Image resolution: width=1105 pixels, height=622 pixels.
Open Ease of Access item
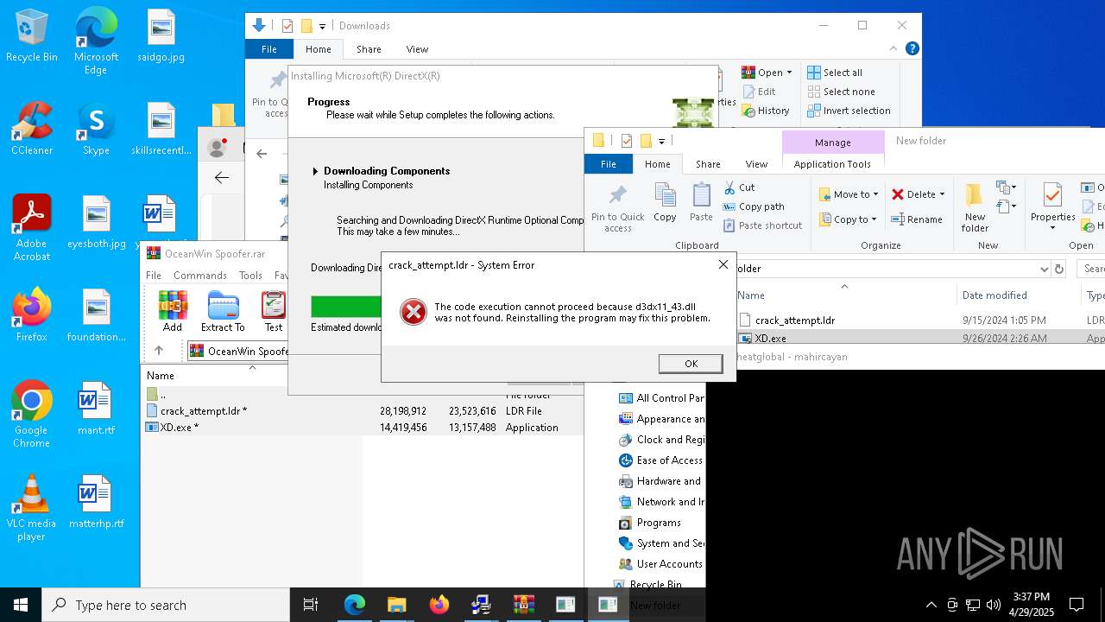(660, 460)
